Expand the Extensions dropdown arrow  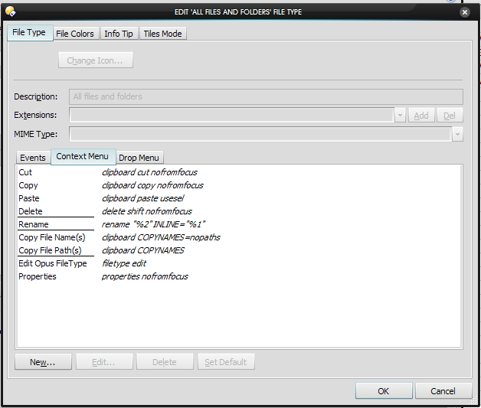tap(400, 116)
